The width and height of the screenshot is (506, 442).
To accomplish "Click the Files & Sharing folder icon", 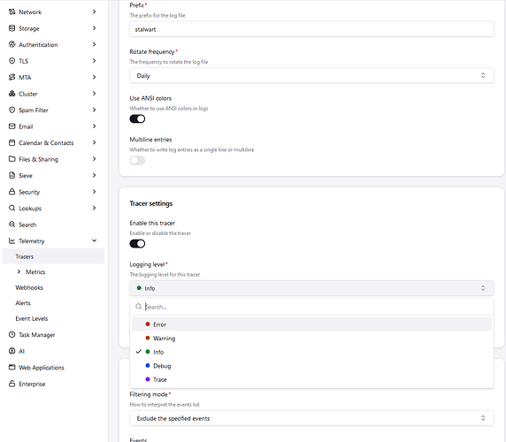I will tap(11, 159).
